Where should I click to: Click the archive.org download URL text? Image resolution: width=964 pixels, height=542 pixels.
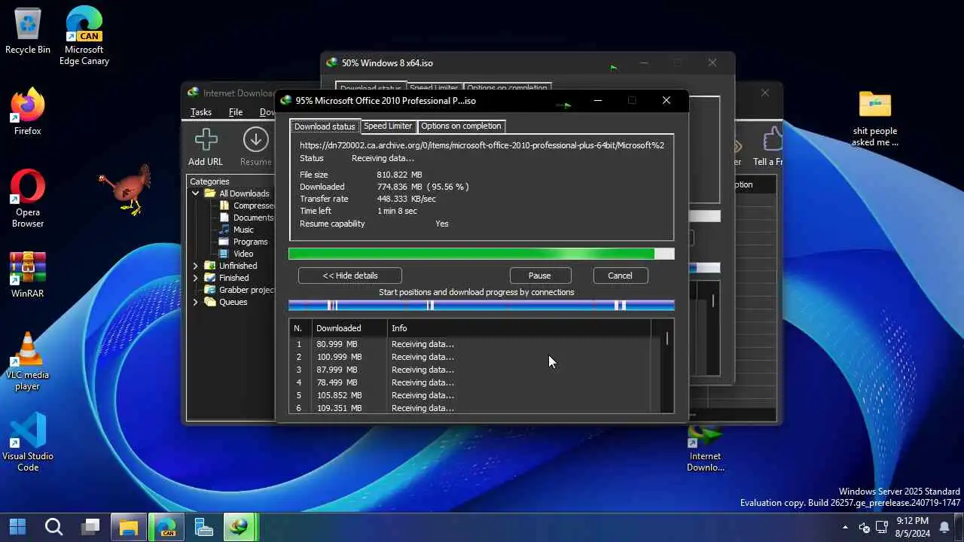[482, 145]
